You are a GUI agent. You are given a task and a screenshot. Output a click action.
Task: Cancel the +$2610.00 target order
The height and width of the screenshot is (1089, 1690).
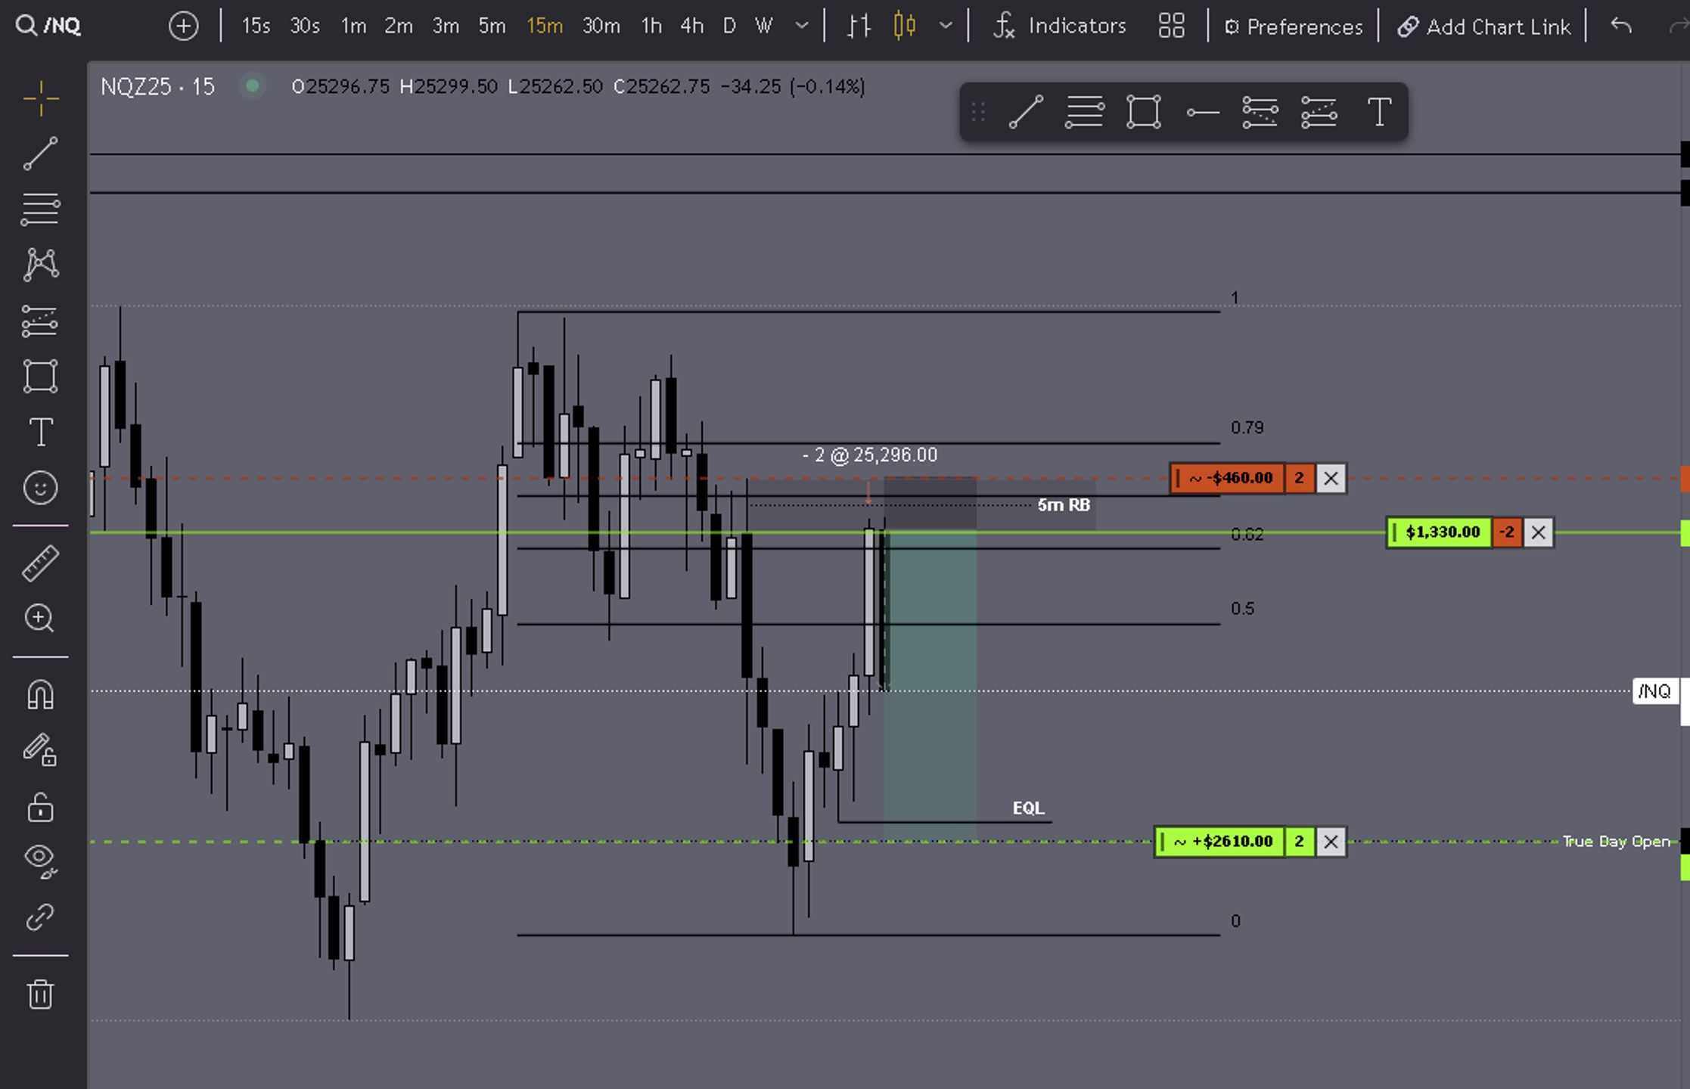(x=1331, y=842)
